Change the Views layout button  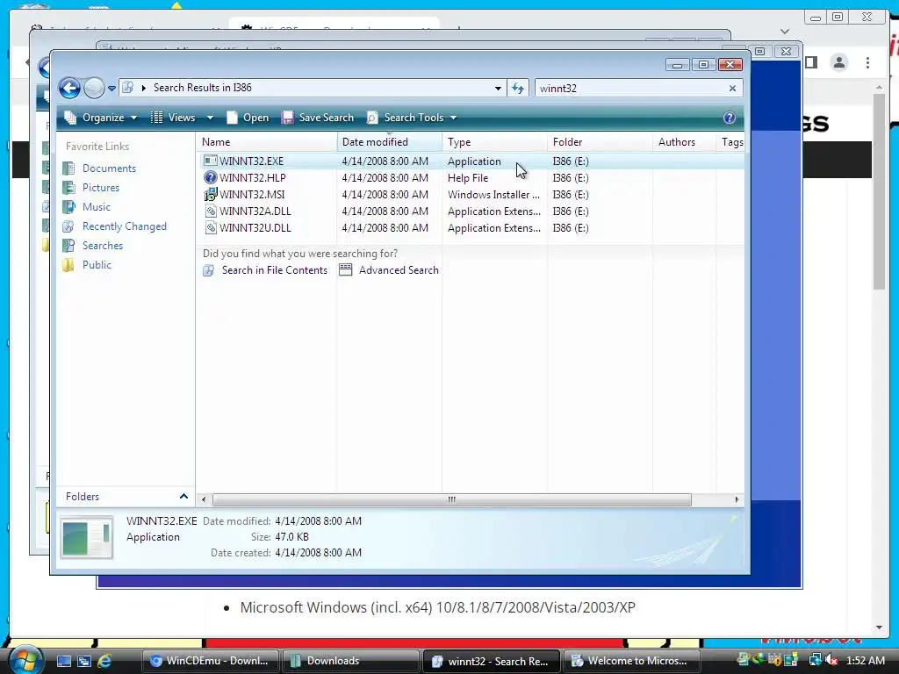point(173,118)
